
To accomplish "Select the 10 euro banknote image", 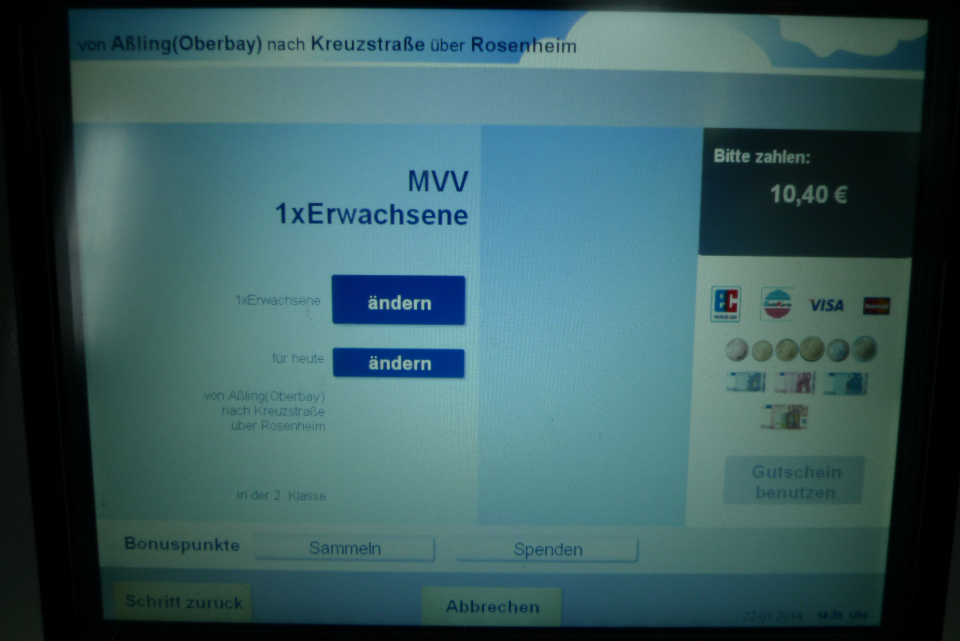I will click(x=795, y=383).
